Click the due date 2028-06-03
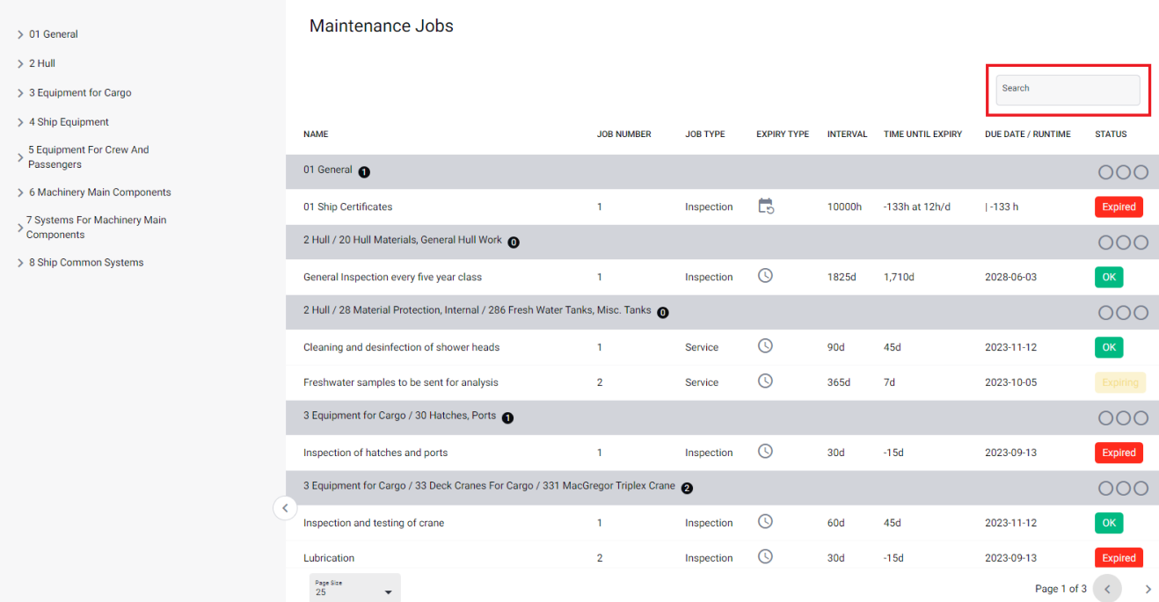The height and width of the screenshot is (602, 1159). (x=1010, y=277)
